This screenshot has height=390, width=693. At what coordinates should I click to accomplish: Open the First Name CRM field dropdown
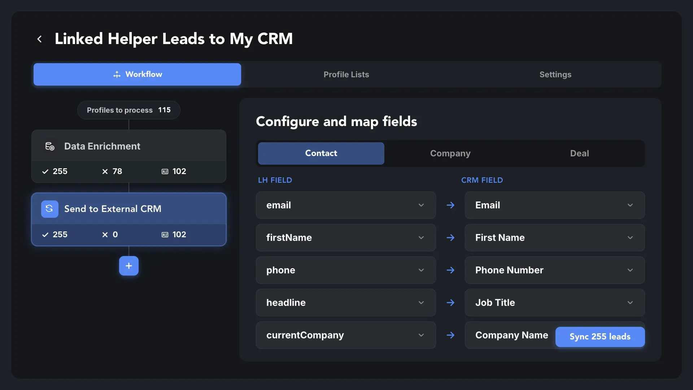click(x=555, y=238)
